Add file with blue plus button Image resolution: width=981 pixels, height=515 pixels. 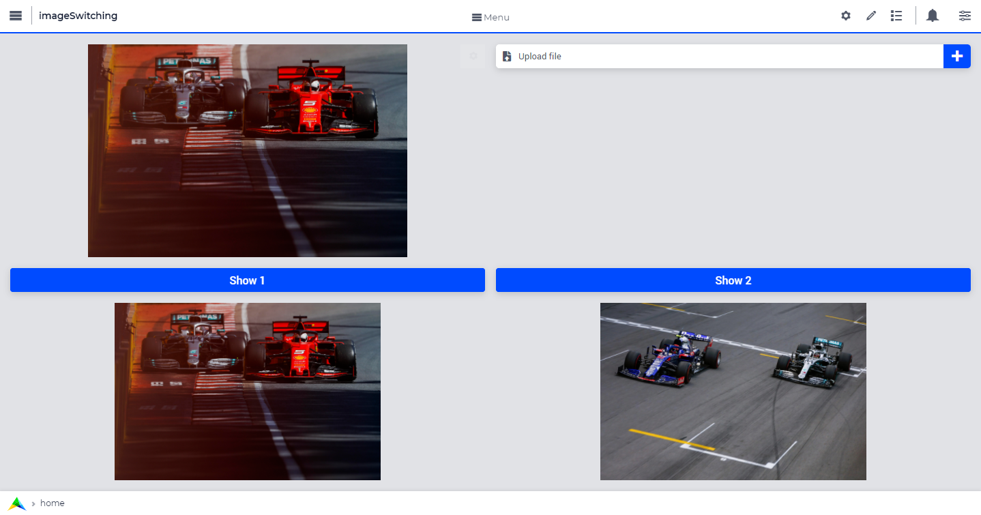(x=957, y=56)
